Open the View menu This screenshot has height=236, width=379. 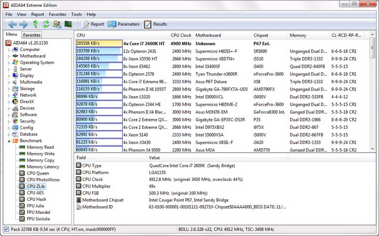point(22,15)
